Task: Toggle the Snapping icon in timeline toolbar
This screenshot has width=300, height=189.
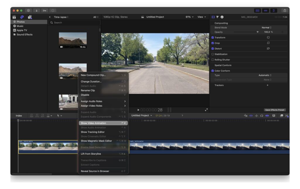Action: (x=267, y=115)
